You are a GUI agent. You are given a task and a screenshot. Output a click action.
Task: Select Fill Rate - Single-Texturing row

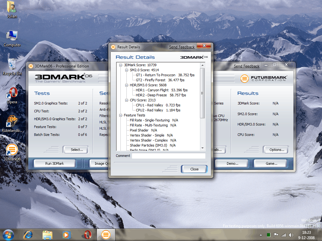[x=154, y=120]
